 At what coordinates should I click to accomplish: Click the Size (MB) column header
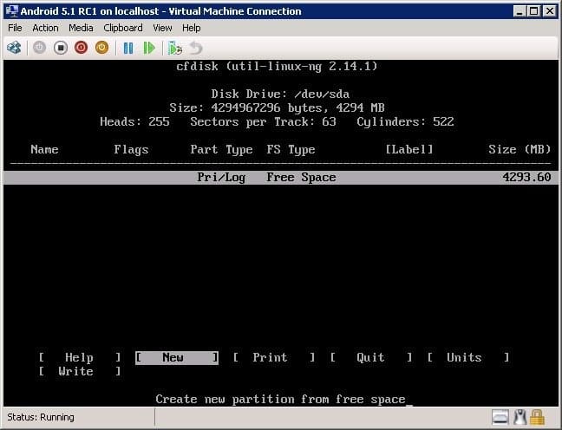[520, 149]
